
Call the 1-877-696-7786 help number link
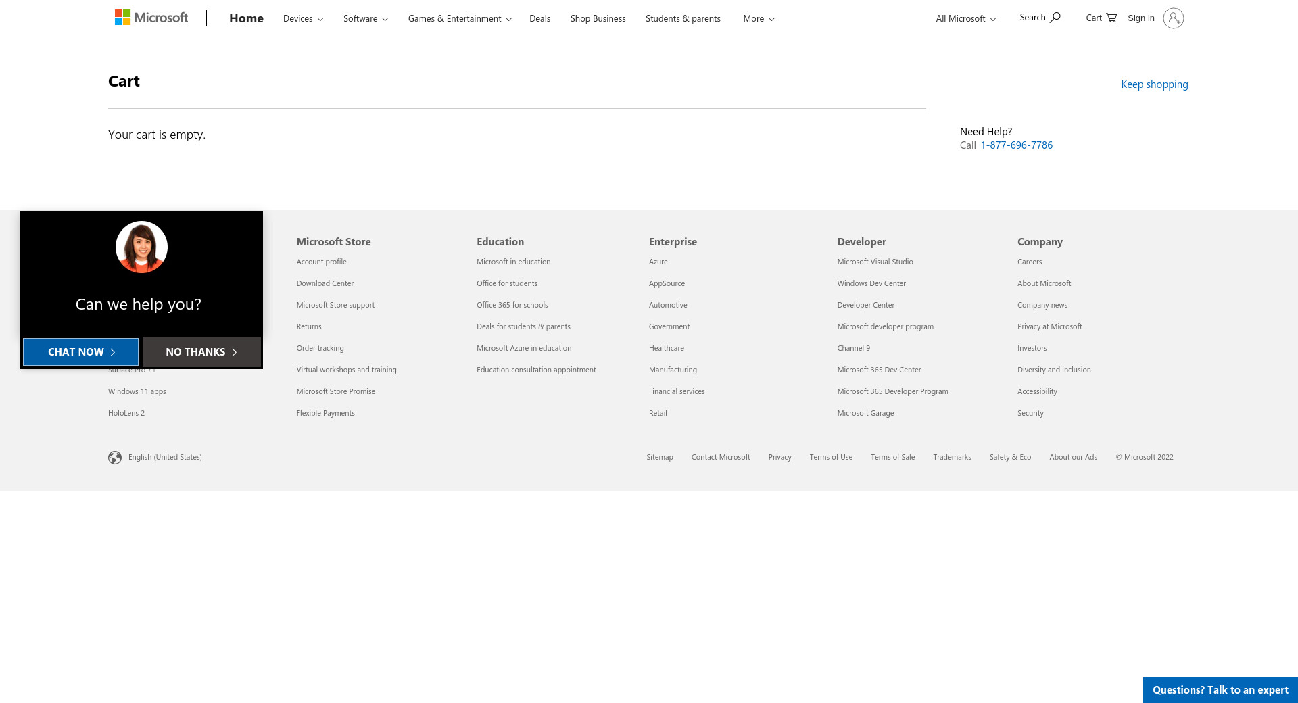coord(1016,145)
